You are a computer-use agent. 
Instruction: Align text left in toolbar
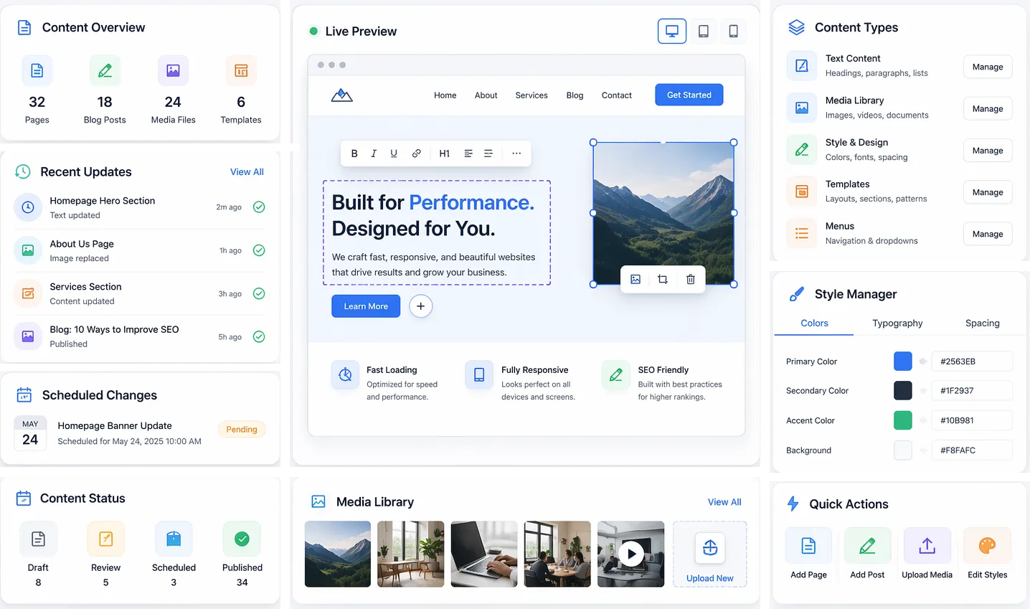pos(468,154)
